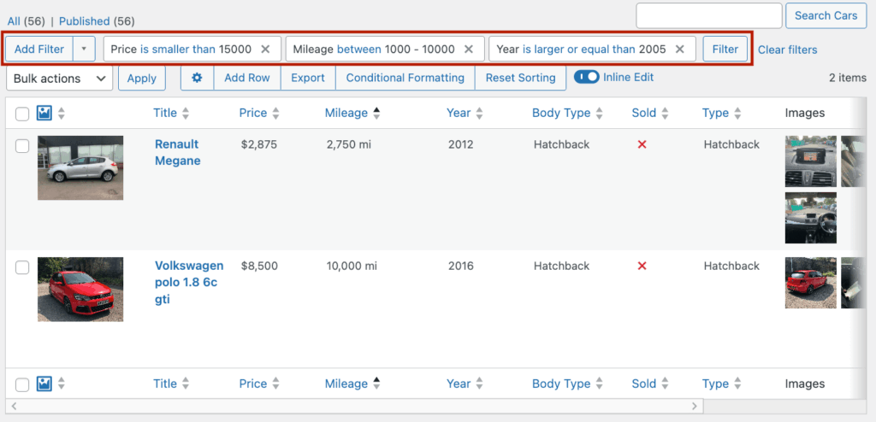The image size is (876, 422).
Task: Click sort arrows next to Year header
Action: pyautogui.click(x=480, y=113)
